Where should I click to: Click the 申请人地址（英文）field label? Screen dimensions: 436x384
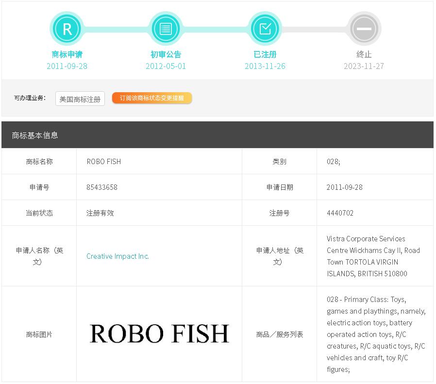pos(280,256)
